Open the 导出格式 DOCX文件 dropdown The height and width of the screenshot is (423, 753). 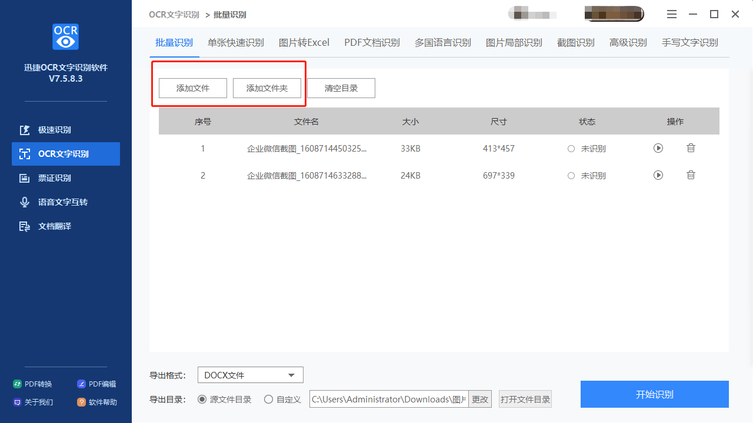[x=251, y=375]
